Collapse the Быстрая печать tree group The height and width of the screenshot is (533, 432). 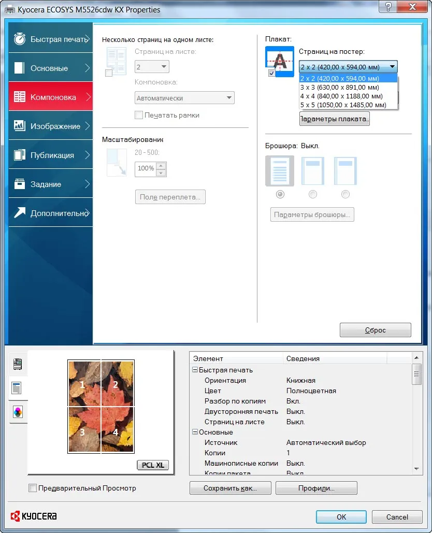click(195, 369)
